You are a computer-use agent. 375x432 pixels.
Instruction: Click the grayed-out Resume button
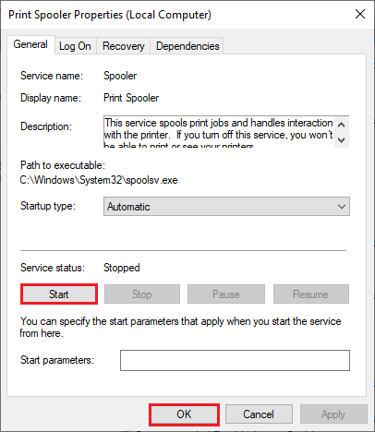311,294
